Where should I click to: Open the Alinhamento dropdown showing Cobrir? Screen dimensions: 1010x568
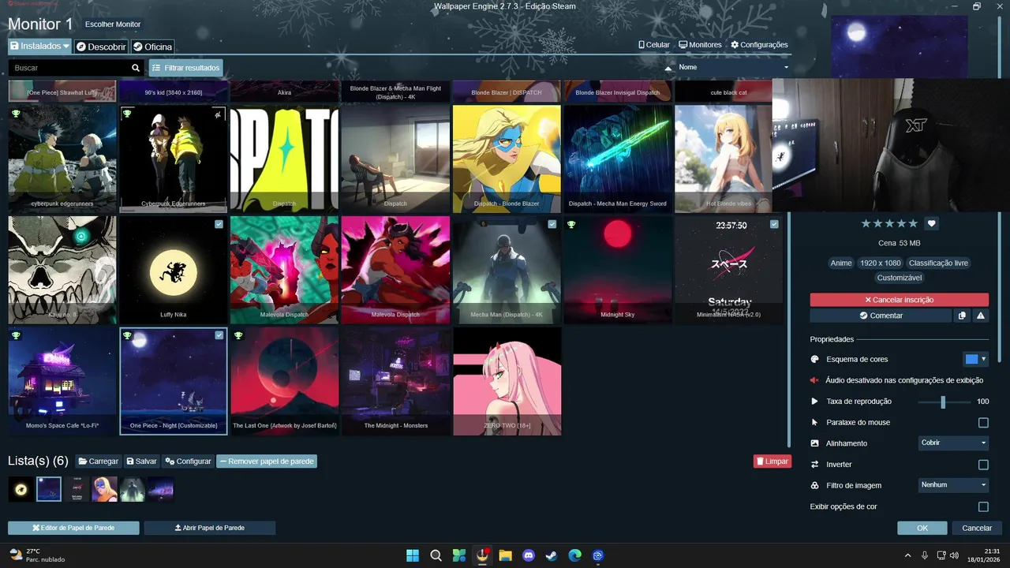point(953,443)
